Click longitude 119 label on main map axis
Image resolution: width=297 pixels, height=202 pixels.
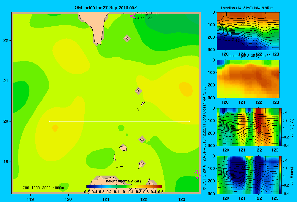(30, 199)
